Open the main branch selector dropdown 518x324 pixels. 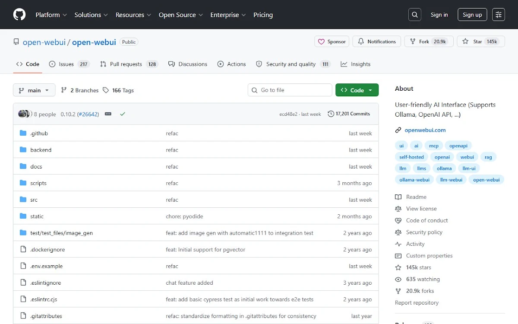[34, 90]
